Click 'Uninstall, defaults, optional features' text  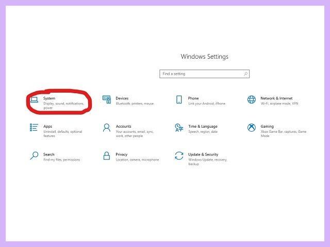(63, 134)
